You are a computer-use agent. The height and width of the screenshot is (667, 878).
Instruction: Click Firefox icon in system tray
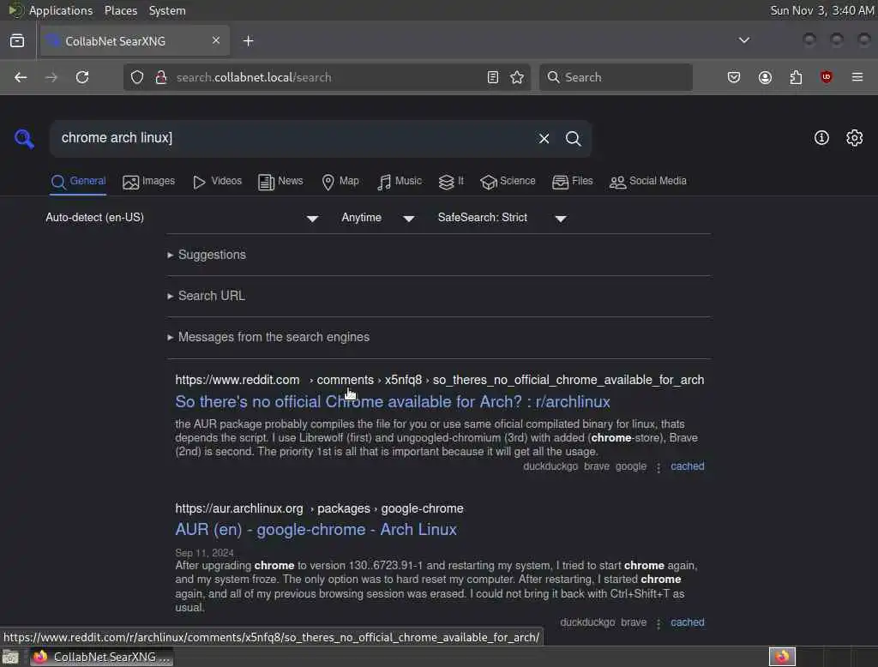(782, 657)
